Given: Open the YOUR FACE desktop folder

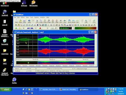Looking at the screenshot, I should tap(5, 52).
